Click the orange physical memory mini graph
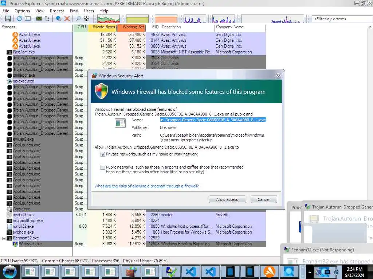 pos(166,19)
